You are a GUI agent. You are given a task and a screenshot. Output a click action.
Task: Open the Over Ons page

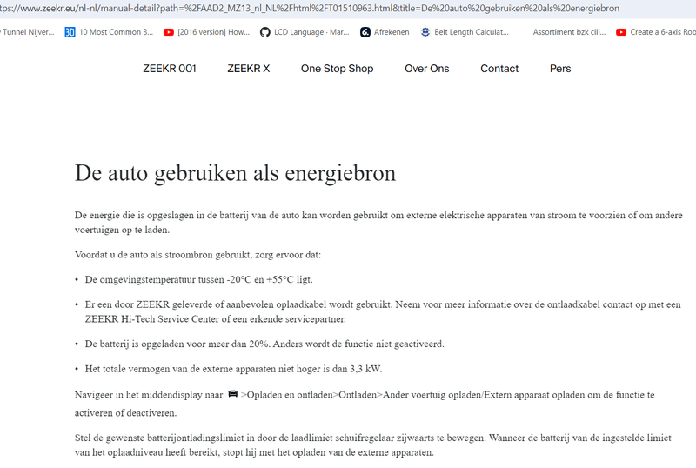point(426,69)
